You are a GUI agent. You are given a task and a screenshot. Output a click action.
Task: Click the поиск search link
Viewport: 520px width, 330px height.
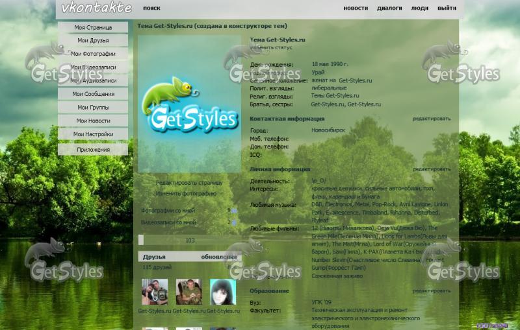click(151, 8)
